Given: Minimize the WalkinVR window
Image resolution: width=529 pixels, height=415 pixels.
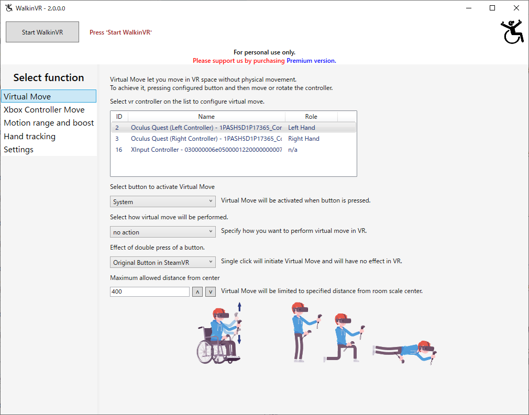Looking at the screenshot, I should coord(469,8).
